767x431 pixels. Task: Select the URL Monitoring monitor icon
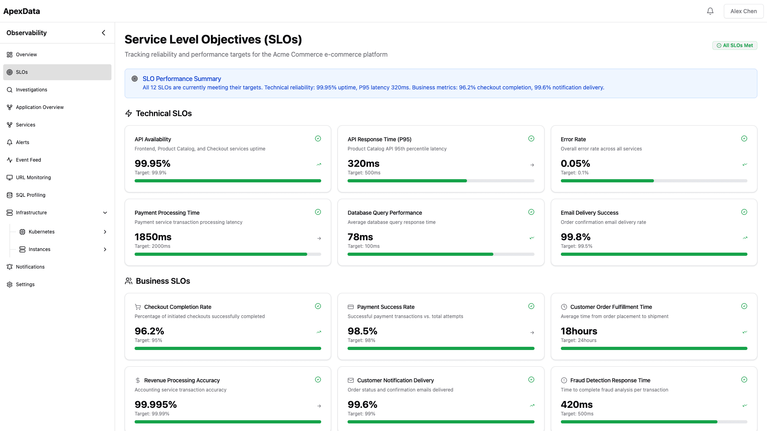pyautogui.click(x=10, y=177)
